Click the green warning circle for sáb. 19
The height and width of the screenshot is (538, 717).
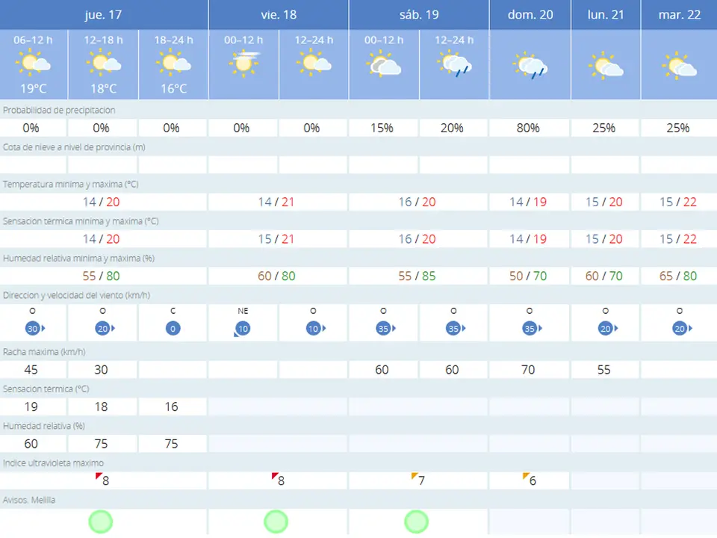[417, 522]
